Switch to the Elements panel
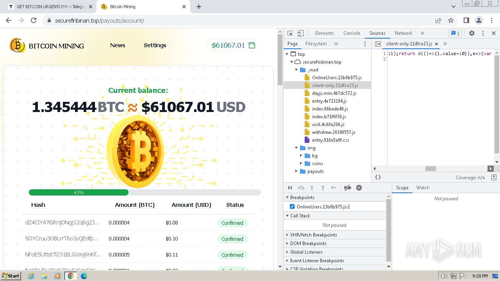The width and height of the screenshot is (500, 281). click(324, 33)
